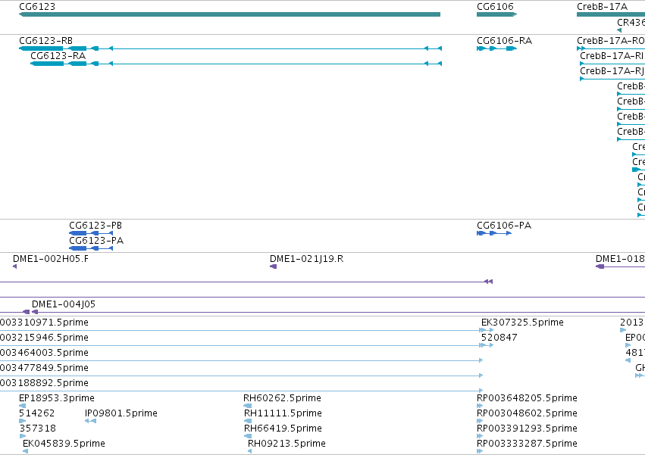Click the DME1-002H05.F arrow marker
This screenshot has height=455, width=645.
point(15,266)
